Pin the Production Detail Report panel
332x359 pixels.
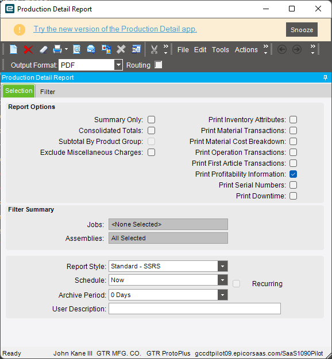[325, 77]
